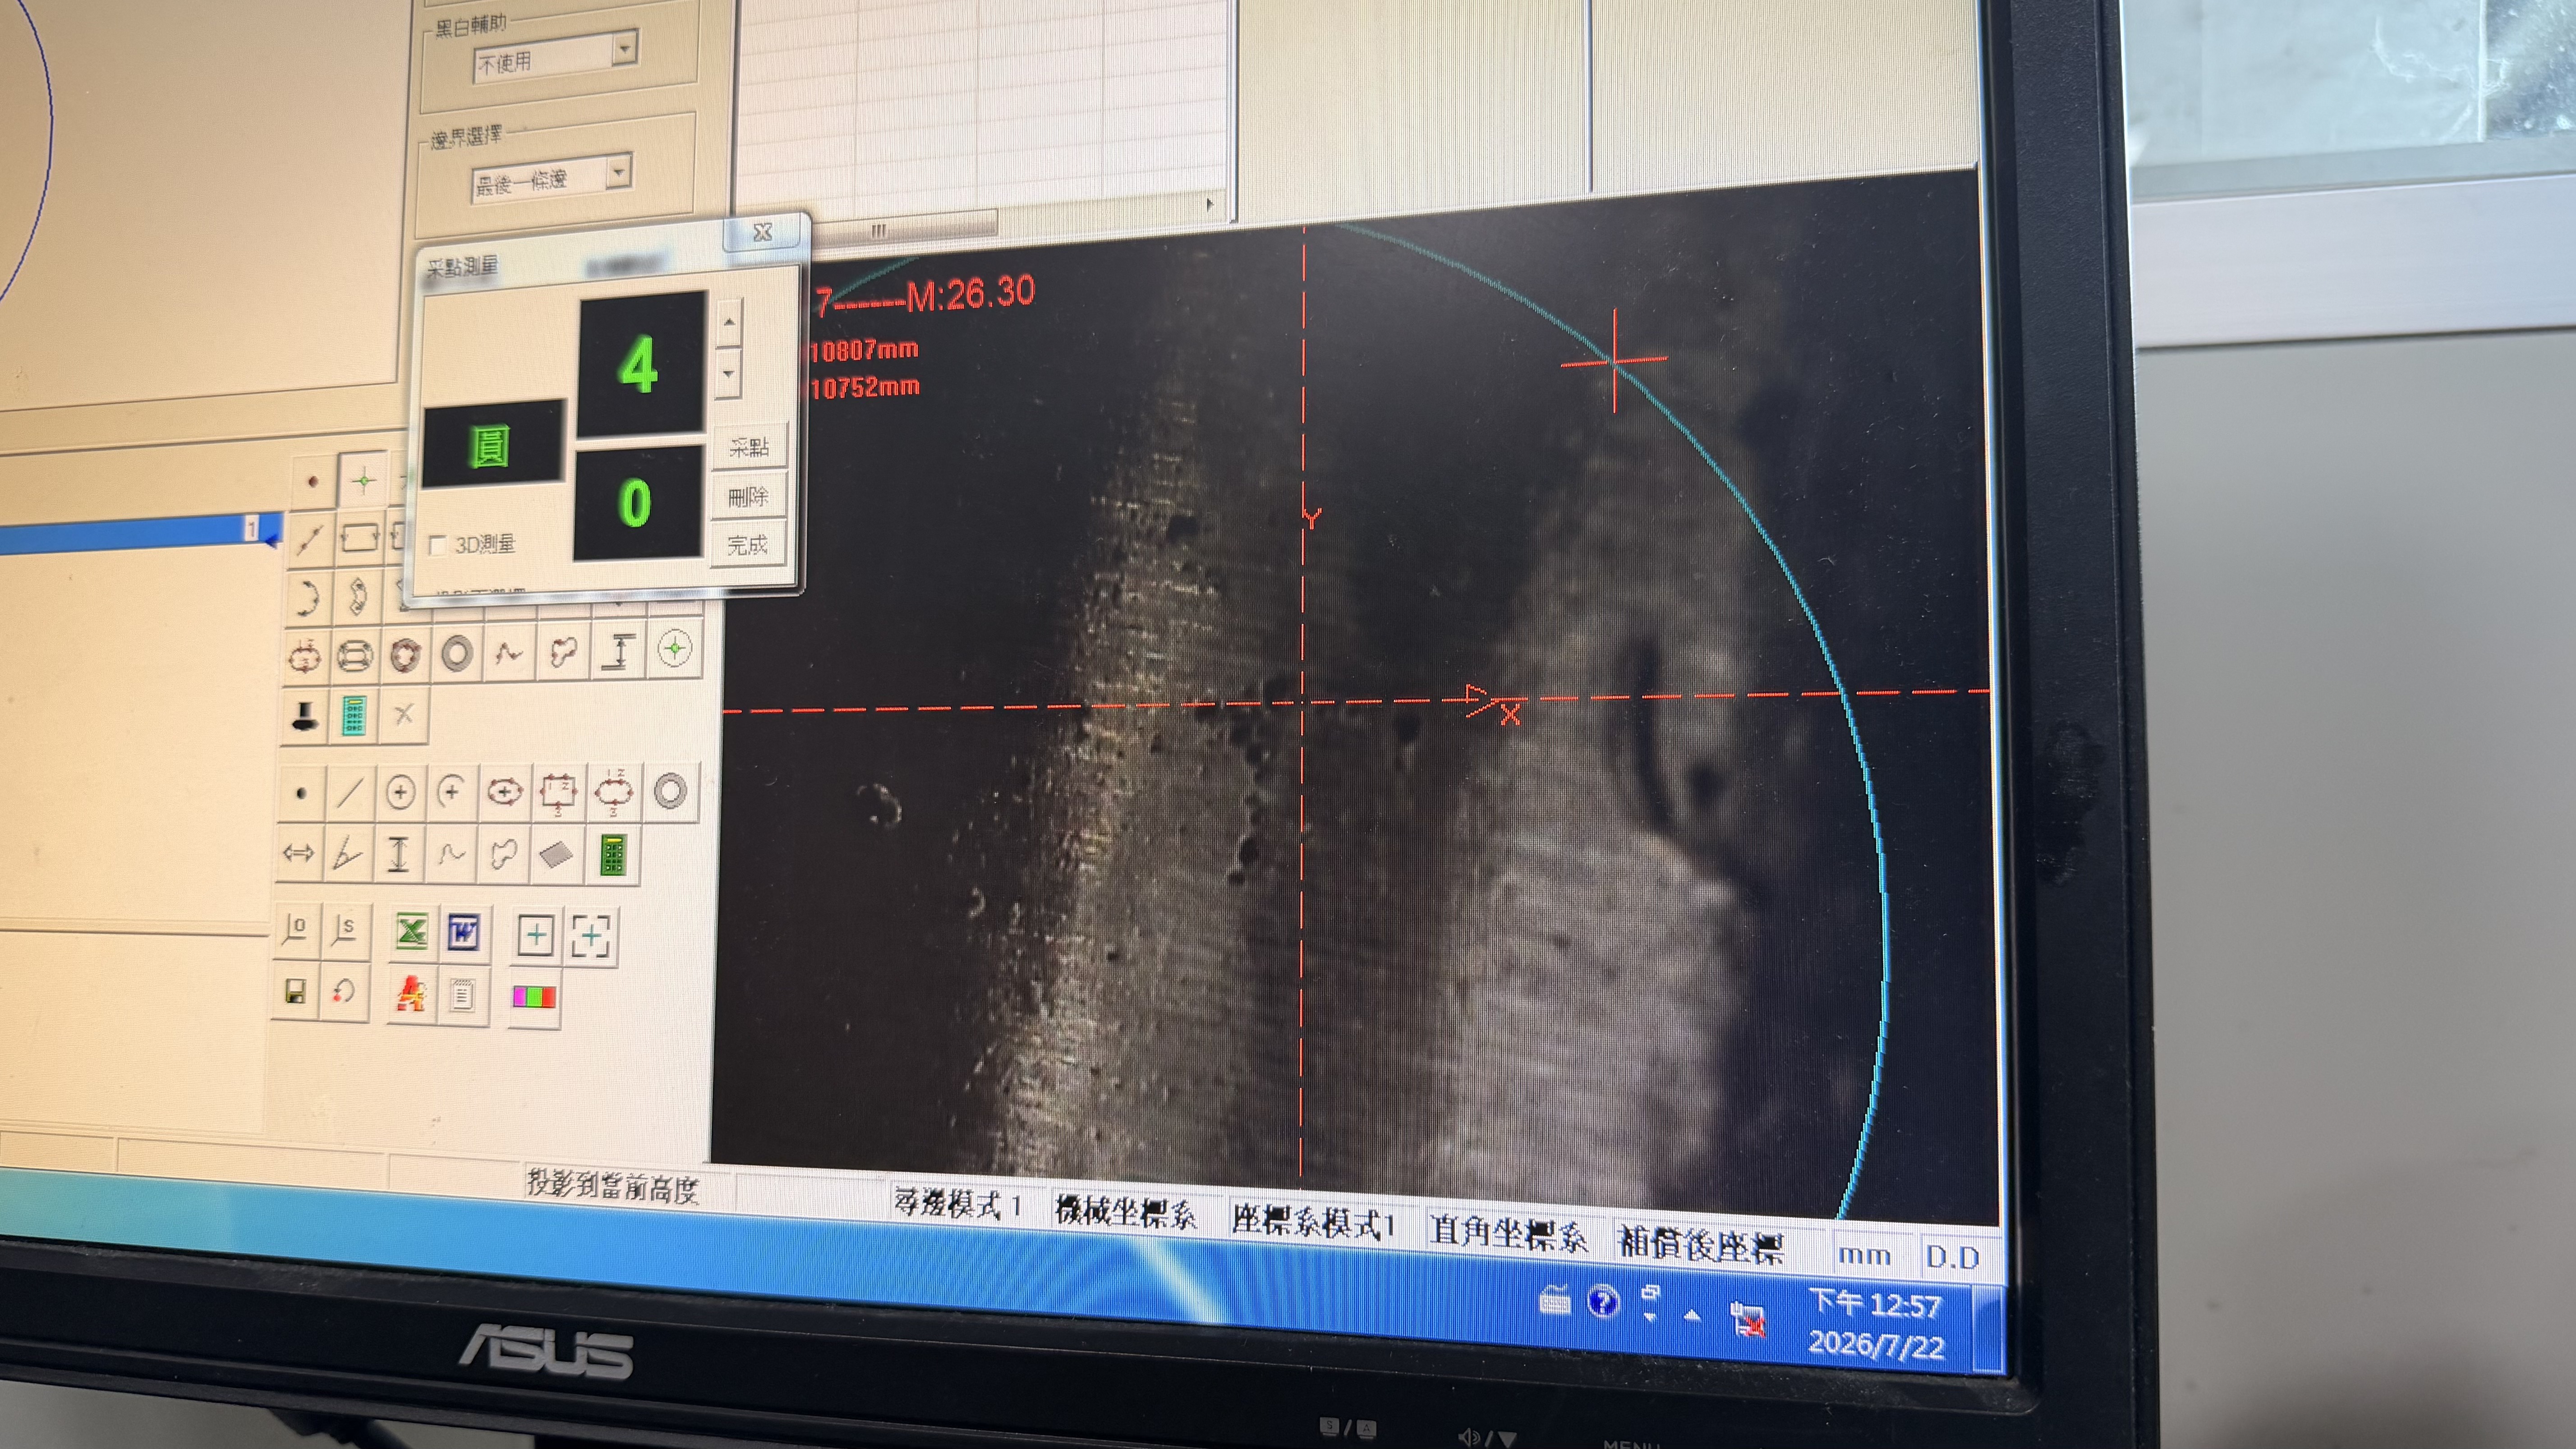Open the magenta-green-red color settings swatch
This screenshot has width=2576, height=1449.
(533, 997)
